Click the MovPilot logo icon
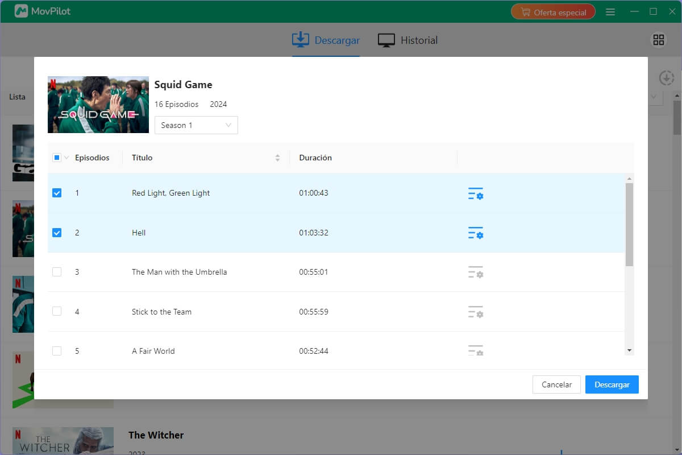This screenshot has height=455, width=682. click(22, 11)
